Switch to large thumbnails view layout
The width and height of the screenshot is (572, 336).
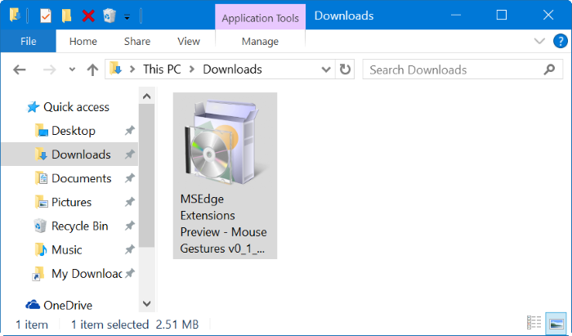pos(555,324)
